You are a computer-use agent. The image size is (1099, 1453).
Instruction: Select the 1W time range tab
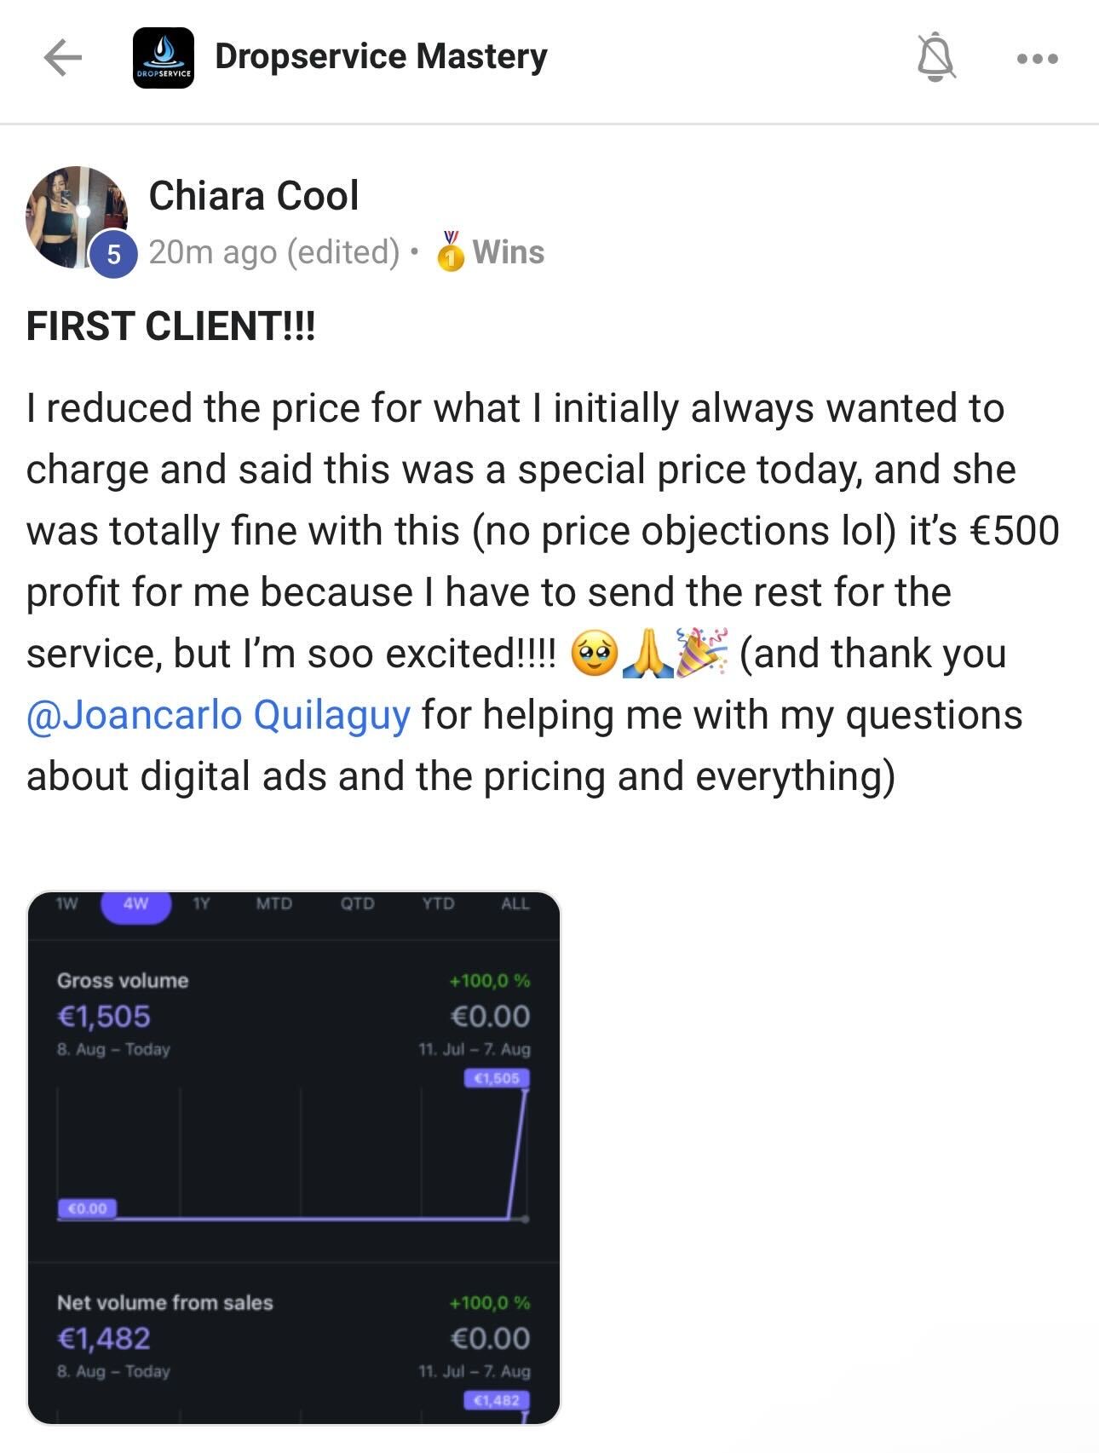pos(66,904)
